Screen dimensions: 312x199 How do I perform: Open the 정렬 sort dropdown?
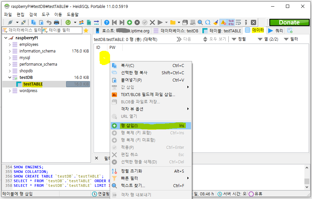tap(239, 39)
